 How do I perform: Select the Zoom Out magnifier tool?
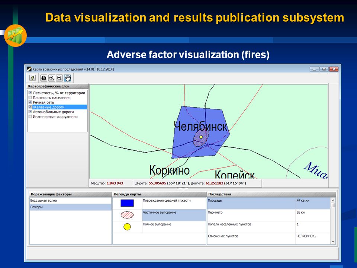pyautogui.click(x=59, y=78)
